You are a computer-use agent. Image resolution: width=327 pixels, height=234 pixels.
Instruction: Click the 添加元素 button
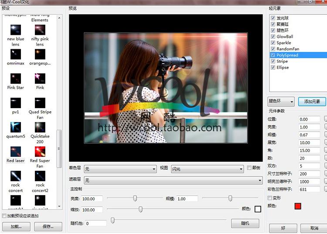click(312, 102)
